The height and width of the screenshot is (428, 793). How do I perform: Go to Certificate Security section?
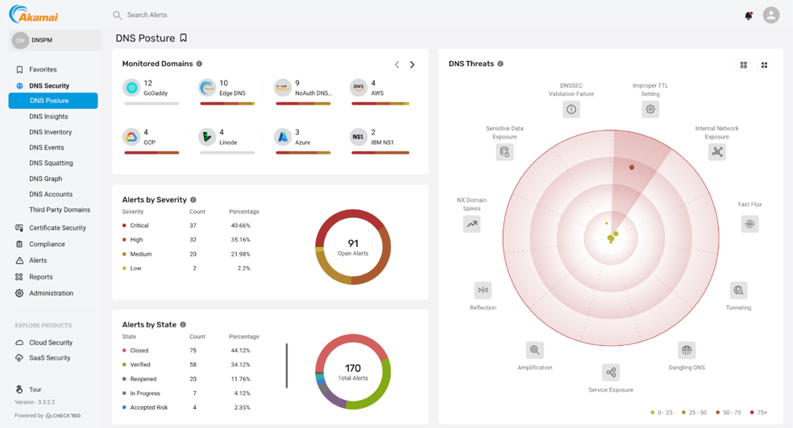click(57, 228)
